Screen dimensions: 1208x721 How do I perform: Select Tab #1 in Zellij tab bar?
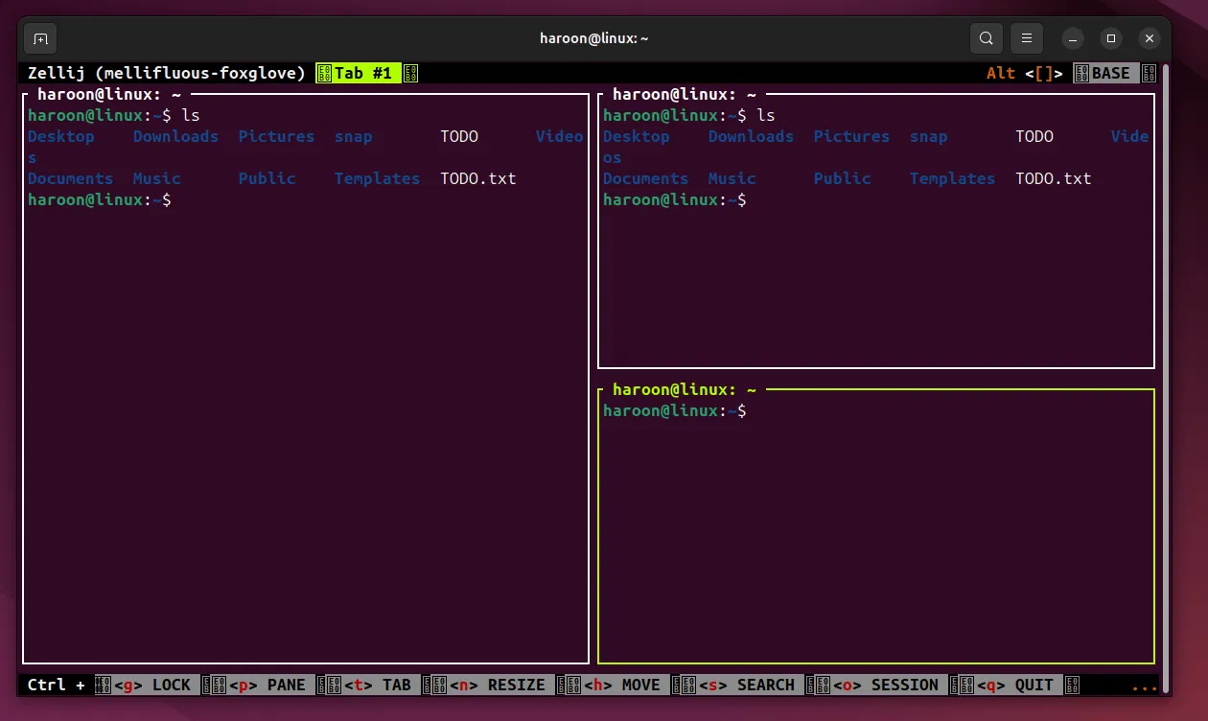coord(362,73)
